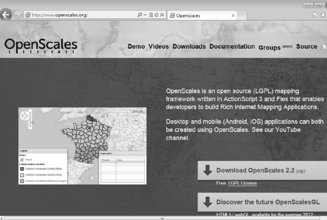327x220 pixels.
Task: Open the Demo navigation item
Action: [136, 46]
